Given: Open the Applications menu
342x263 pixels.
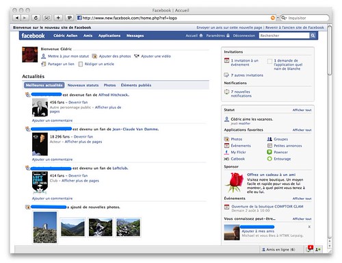Looking at the screenshot, I should point(109,36).
